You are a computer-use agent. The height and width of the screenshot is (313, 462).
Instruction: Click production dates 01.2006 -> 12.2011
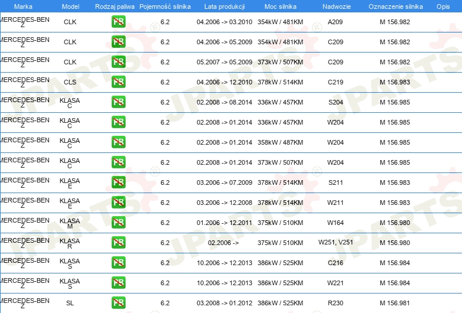(x=225, y=223)
